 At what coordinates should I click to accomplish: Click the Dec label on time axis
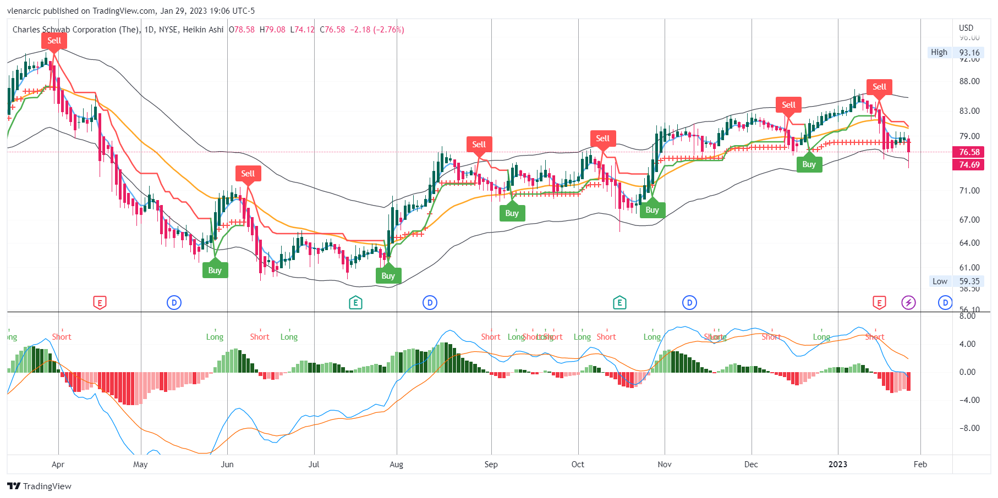pos(751,464)
